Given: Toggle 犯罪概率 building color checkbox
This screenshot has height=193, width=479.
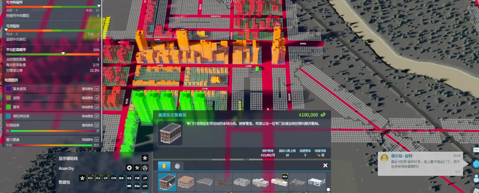Looking at the screenshot, I should (97, 125).
